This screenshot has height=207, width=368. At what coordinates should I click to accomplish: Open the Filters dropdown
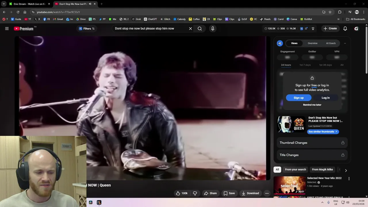87,28
